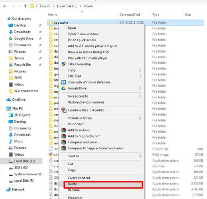This screenshot has height=199, width=207.
Task: Open the Temps folder in sidebar
Action: pos(19,58)
